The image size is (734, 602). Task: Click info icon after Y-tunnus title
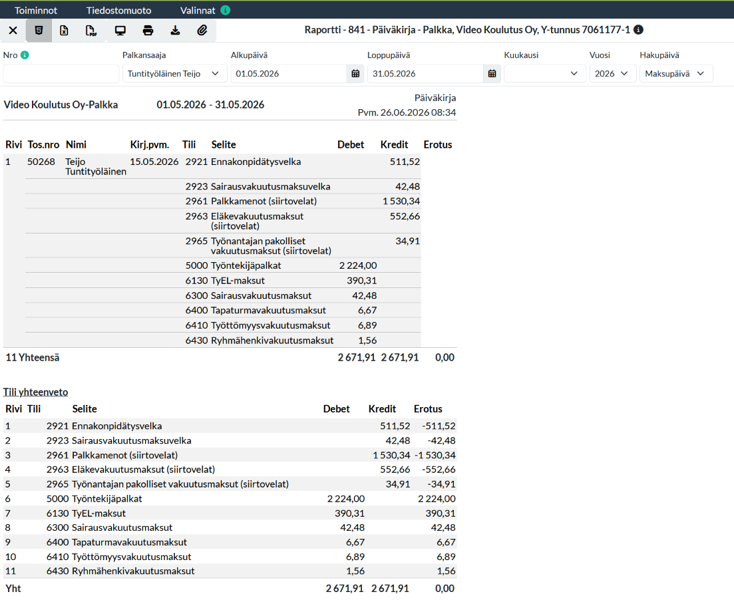coord(638,30)
